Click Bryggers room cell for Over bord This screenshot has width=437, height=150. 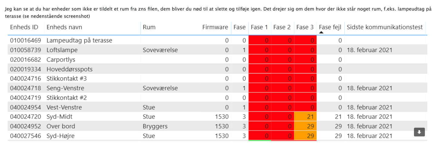point(155,126)
